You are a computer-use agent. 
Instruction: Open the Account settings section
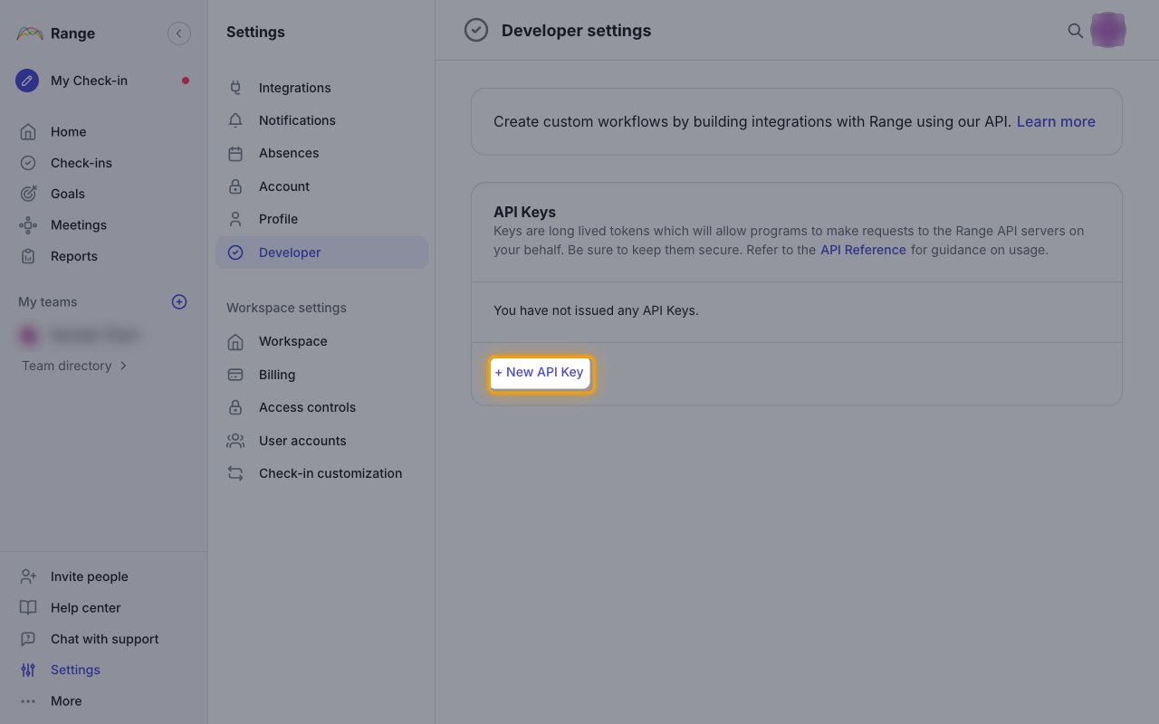click(321, 186)
